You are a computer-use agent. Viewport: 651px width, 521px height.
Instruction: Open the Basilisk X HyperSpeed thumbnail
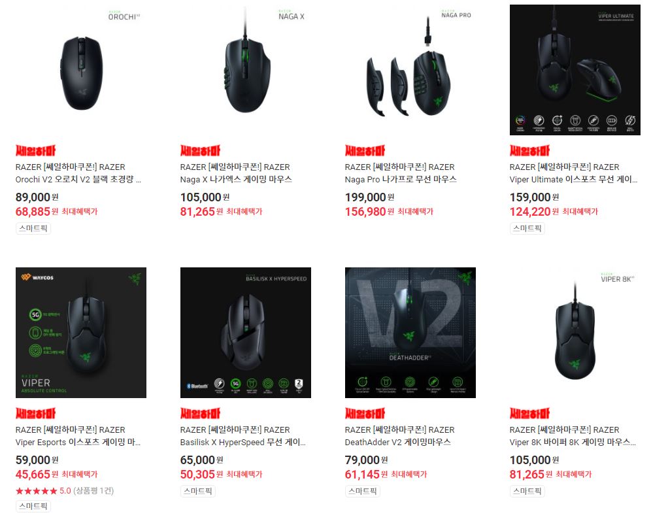pos(246,333)
